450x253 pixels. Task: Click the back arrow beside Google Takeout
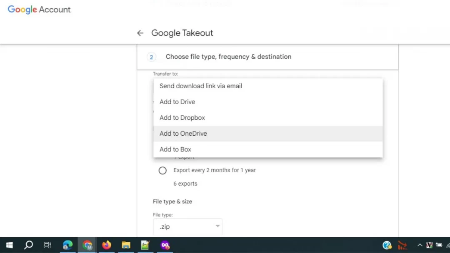[x=140, y=33]
